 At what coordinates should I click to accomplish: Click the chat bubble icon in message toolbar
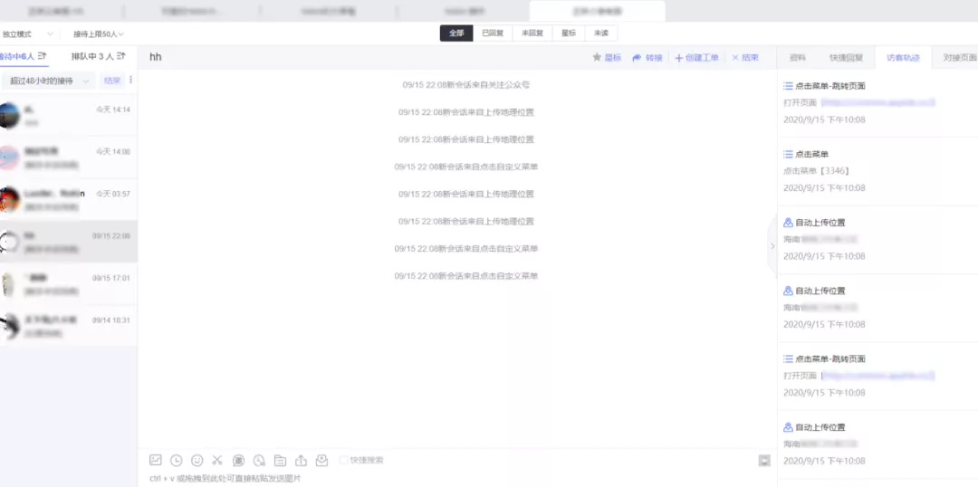point(238,460)
